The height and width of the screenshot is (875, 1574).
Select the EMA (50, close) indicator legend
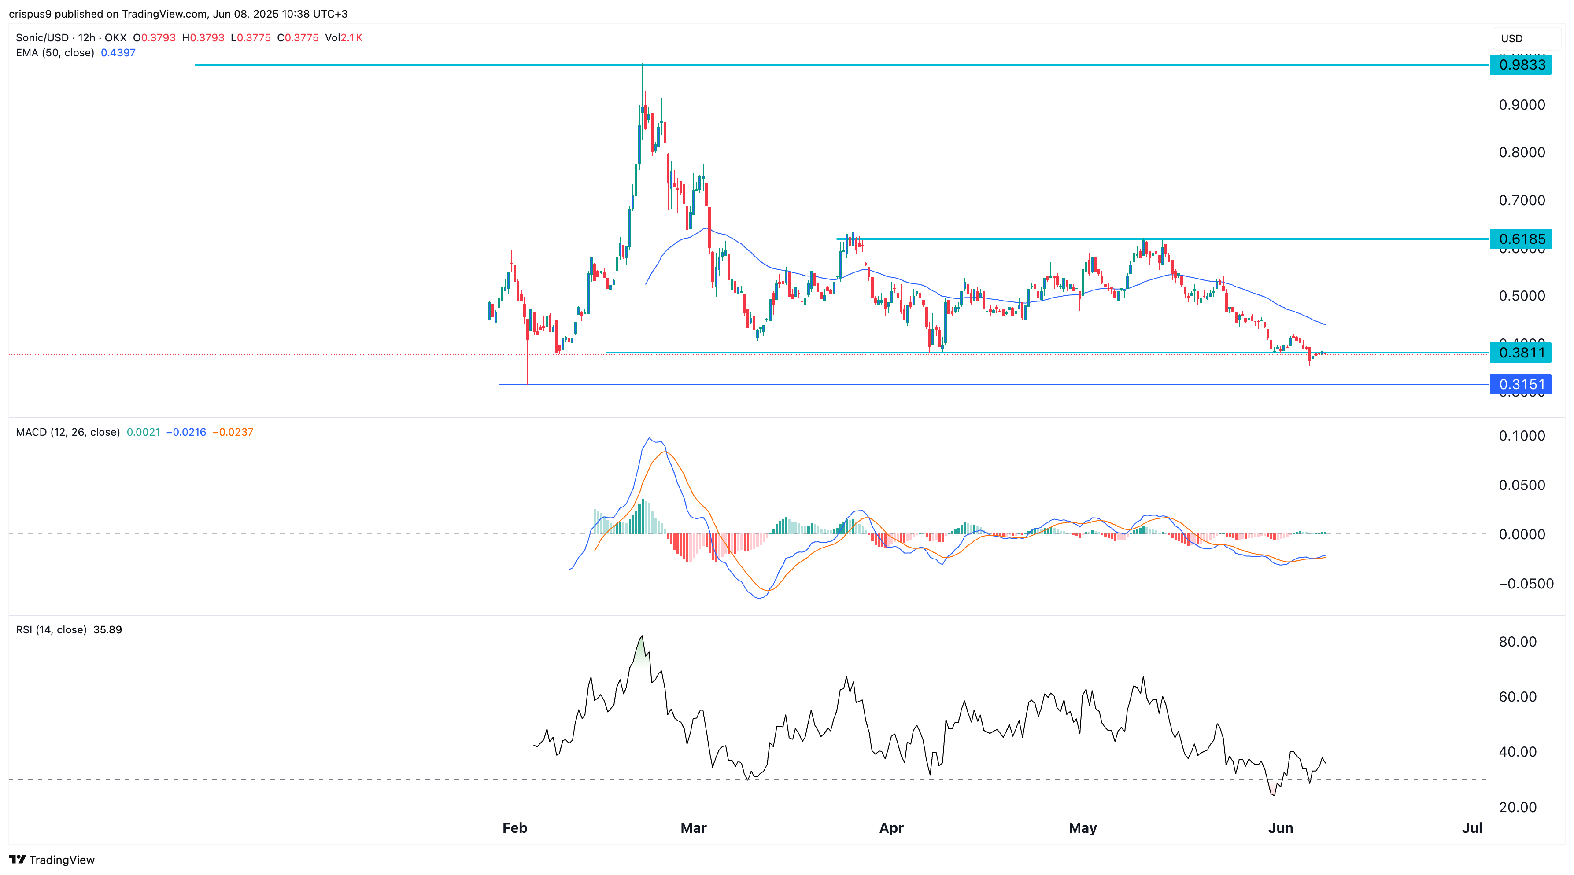[55, 53]
